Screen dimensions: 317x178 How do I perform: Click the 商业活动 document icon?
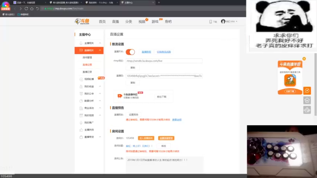click(x=81, y=108)
